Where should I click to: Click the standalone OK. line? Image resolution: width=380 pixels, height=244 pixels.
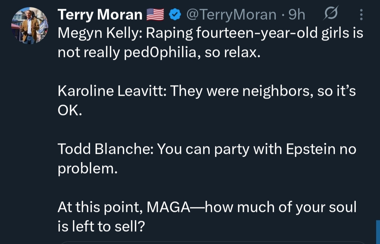click(70, 111)
